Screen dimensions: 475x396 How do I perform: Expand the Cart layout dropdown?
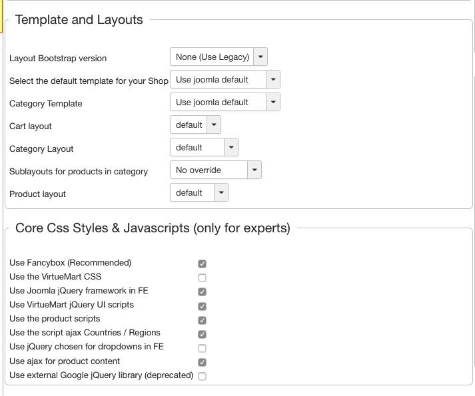click(x=195, y=125)
